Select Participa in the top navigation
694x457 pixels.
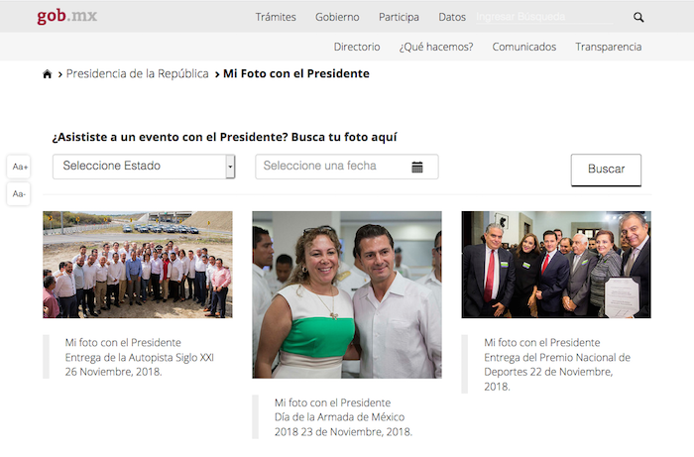399,17
